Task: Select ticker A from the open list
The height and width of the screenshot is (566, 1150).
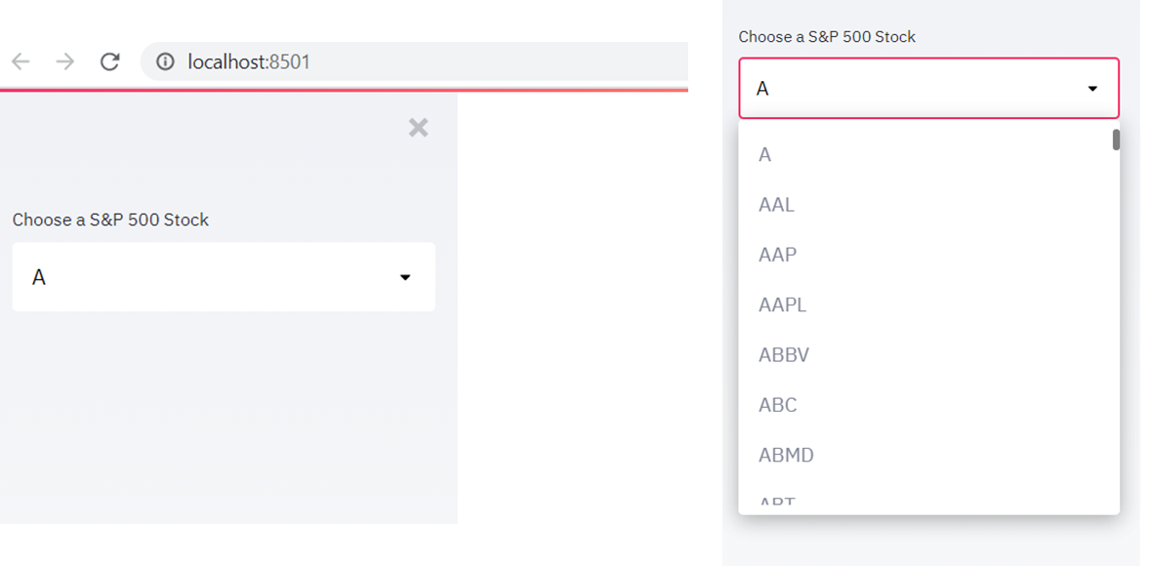Action: (x=765, y=155)
